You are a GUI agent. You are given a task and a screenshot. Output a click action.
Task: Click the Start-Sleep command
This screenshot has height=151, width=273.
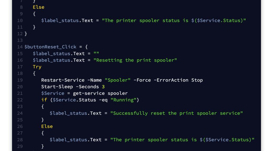pos(57,87)
